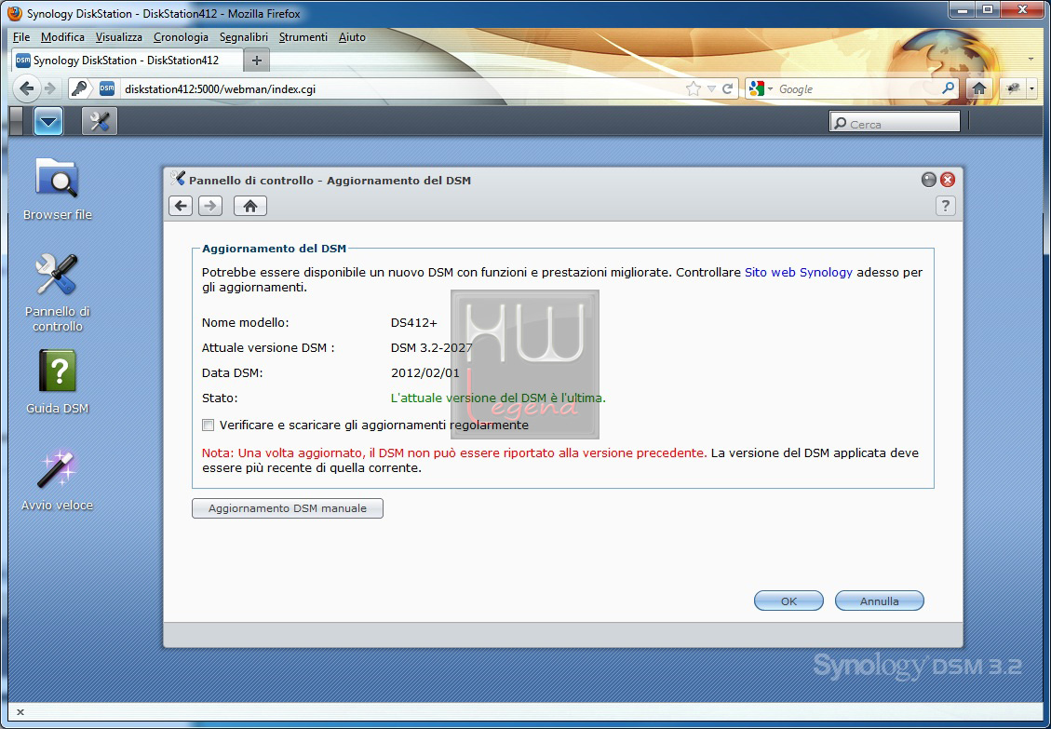The image size is (1051, 729).
Task: Open the Sito web Synology link
Action: pyautogui.click(x=799, y=272)
